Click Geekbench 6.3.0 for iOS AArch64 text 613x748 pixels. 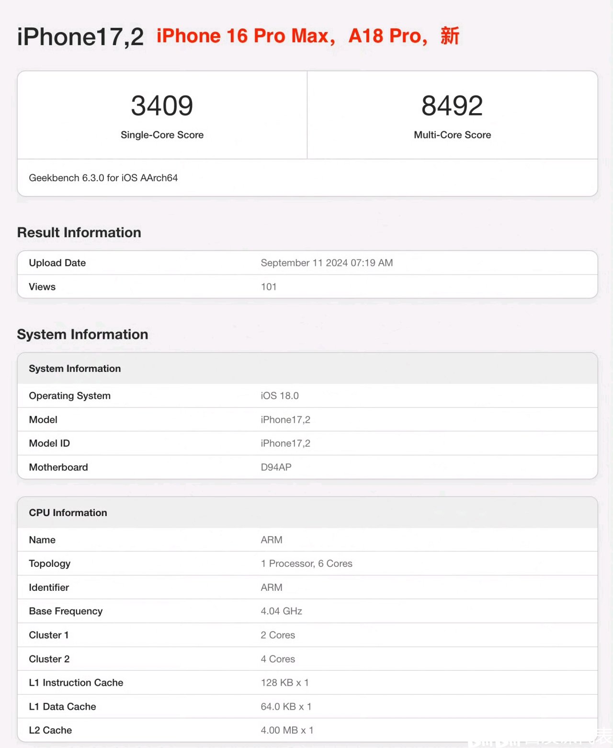point(103,178)
